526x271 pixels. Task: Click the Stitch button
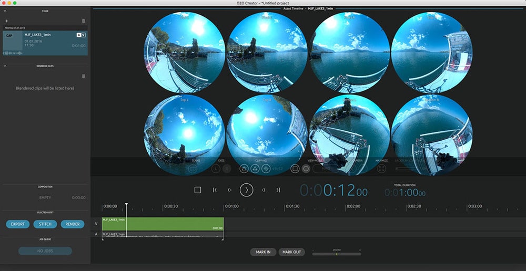pos(45,224)
